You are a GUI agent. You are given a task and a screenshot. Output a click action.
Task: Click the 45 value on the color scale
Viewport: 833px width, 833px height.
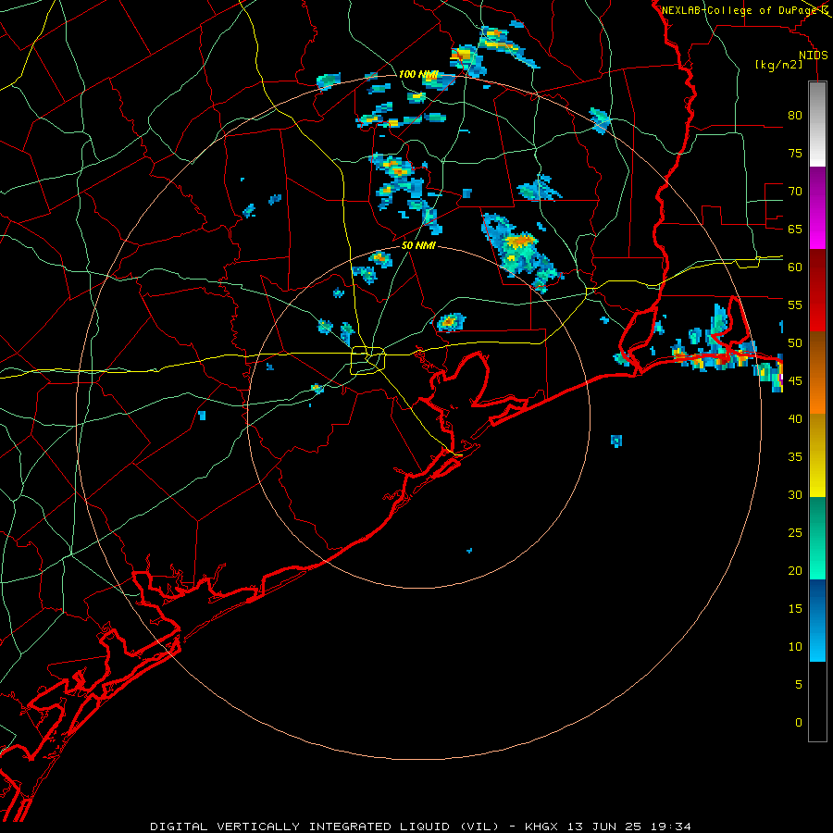795,381
